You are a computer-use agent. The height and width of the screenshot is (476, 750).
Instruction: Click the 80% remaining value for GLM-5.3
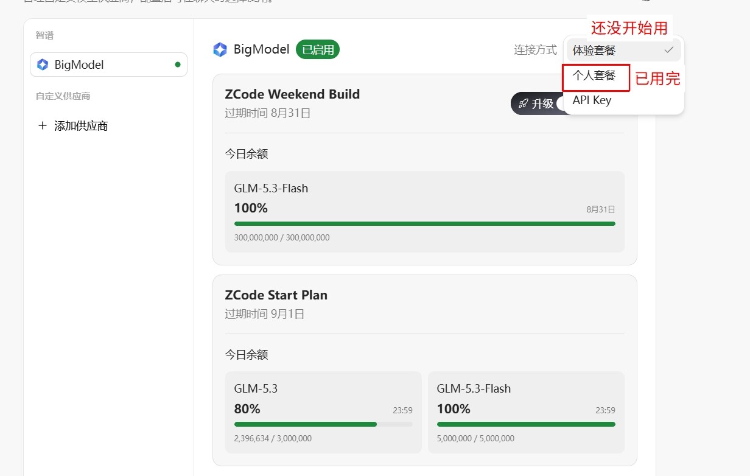click(x=247, y=409)
